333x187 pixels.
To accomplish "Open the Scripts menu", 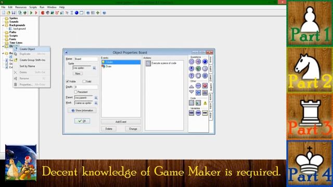I will 33,7.
